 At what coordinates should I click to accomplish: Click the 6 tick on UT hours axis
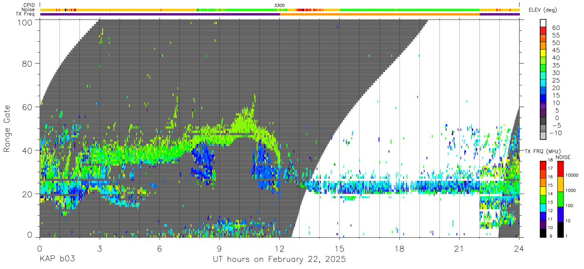159,248
